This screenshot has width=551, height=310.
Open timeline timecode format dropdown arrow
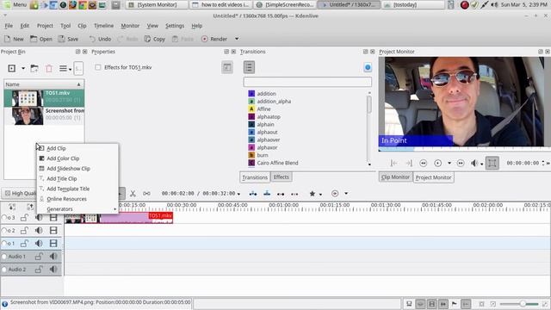point(239,194)
